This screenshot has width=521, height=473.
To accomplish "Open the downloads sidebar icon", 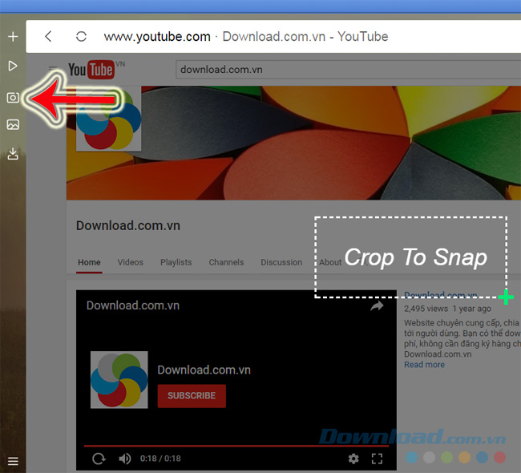I will click(x=13, y=154).
